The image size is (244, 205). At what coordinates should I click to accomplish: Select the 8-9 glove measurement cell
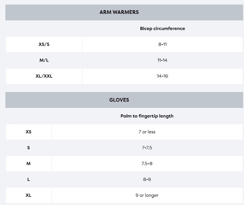(147, 179)
